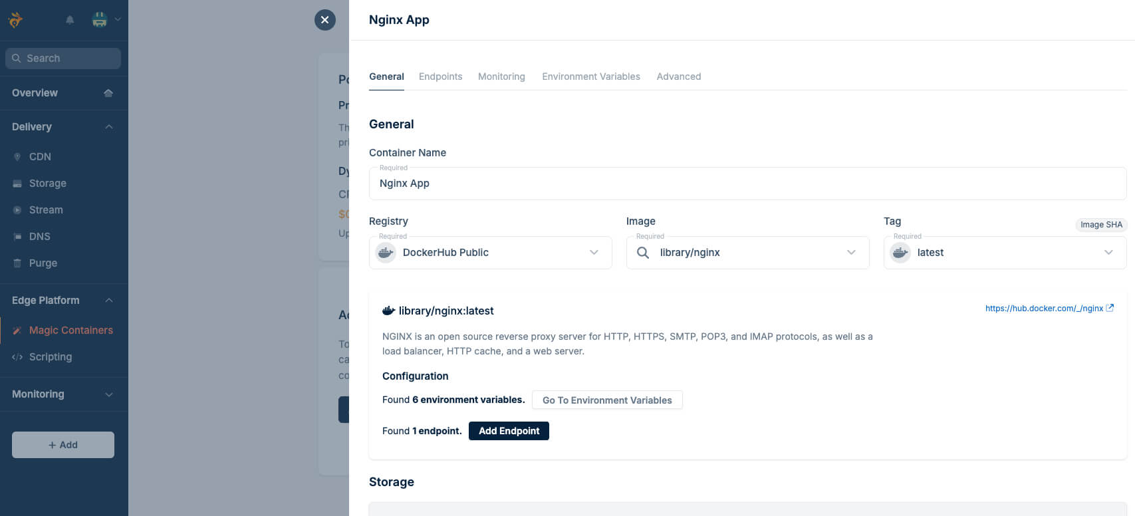Image resolution: width=1135 pixels, height=516 pixels.
Task: Click the Configuration heading text
Action: pyautogui.click(x=416, y=376)
